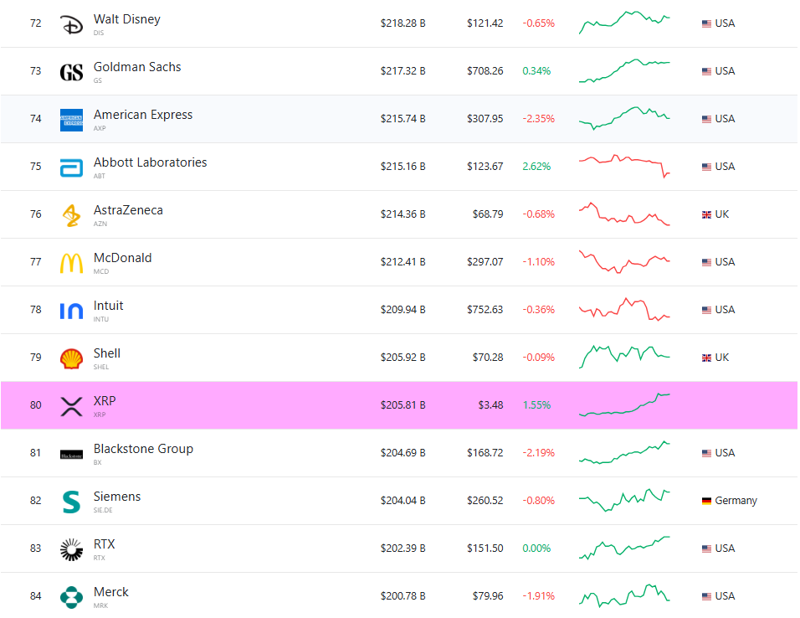Open the Siemens company link

click(x=117, y=497)
